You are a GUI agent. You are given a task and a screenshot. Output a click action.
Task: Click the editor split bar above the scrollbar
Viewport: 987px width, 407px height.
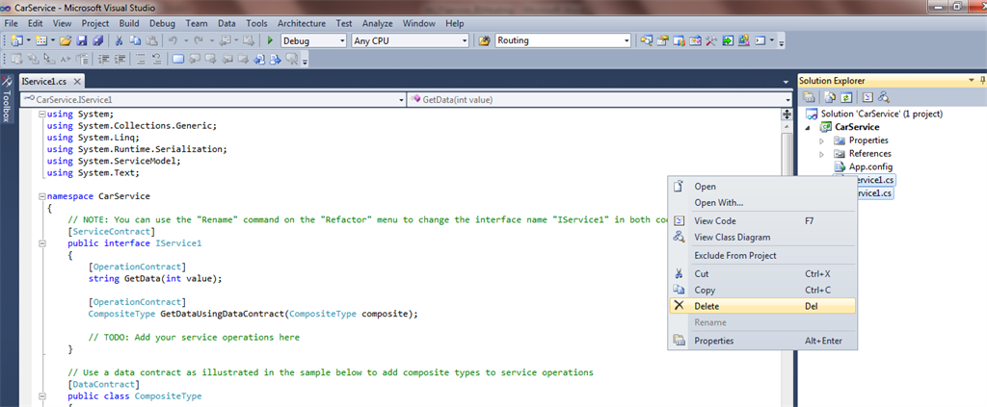tap(787, 114)
